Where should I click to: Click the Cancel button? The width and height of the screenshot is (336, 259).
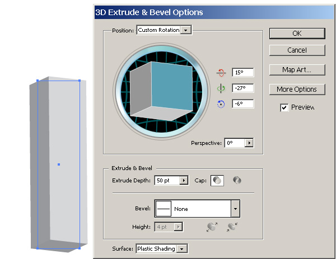[x=297, y=50]
